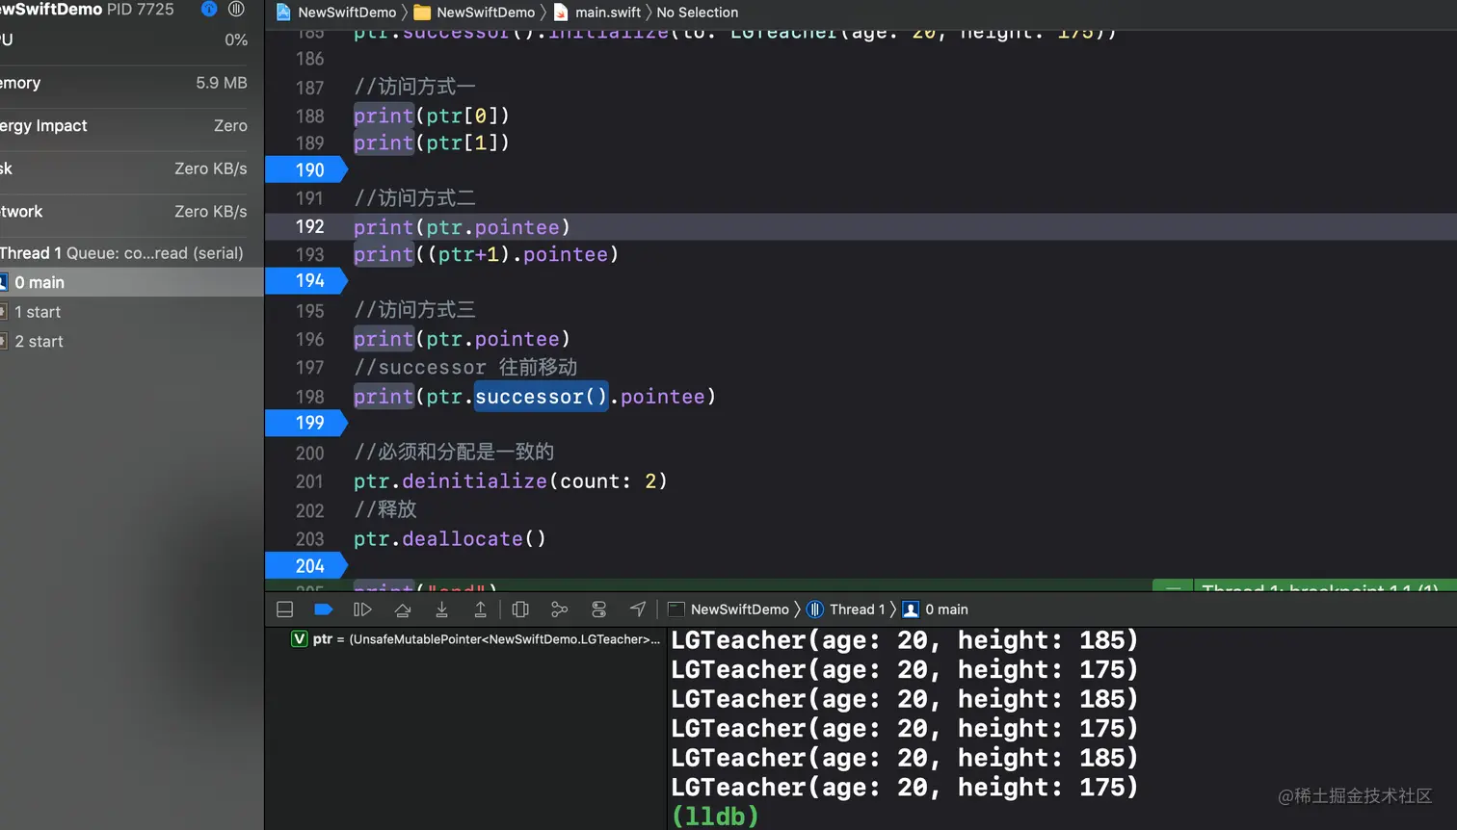The image size is (1457, 830).
Task: Open the Disk gauge row
Action: pyautogui.click(x=123, y=169)
